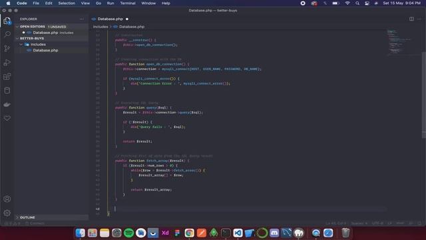
Task: Open Adobe XD from the Dock
Action: click(x=165, y=233)
